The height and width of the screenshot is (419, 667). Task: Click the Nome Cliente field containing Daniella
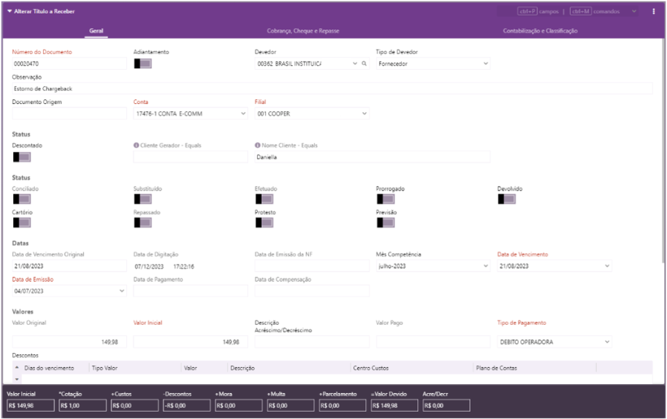pyautogui.click(x=372, y=157)
